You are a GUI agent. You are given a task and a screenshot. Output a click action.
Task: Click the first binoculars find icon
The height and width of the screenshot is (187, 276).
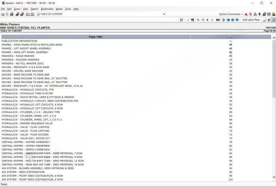(17, 14)
